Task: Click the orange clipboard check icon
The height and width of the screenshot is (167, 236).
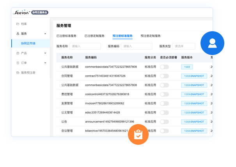Action: click(138, 134)
